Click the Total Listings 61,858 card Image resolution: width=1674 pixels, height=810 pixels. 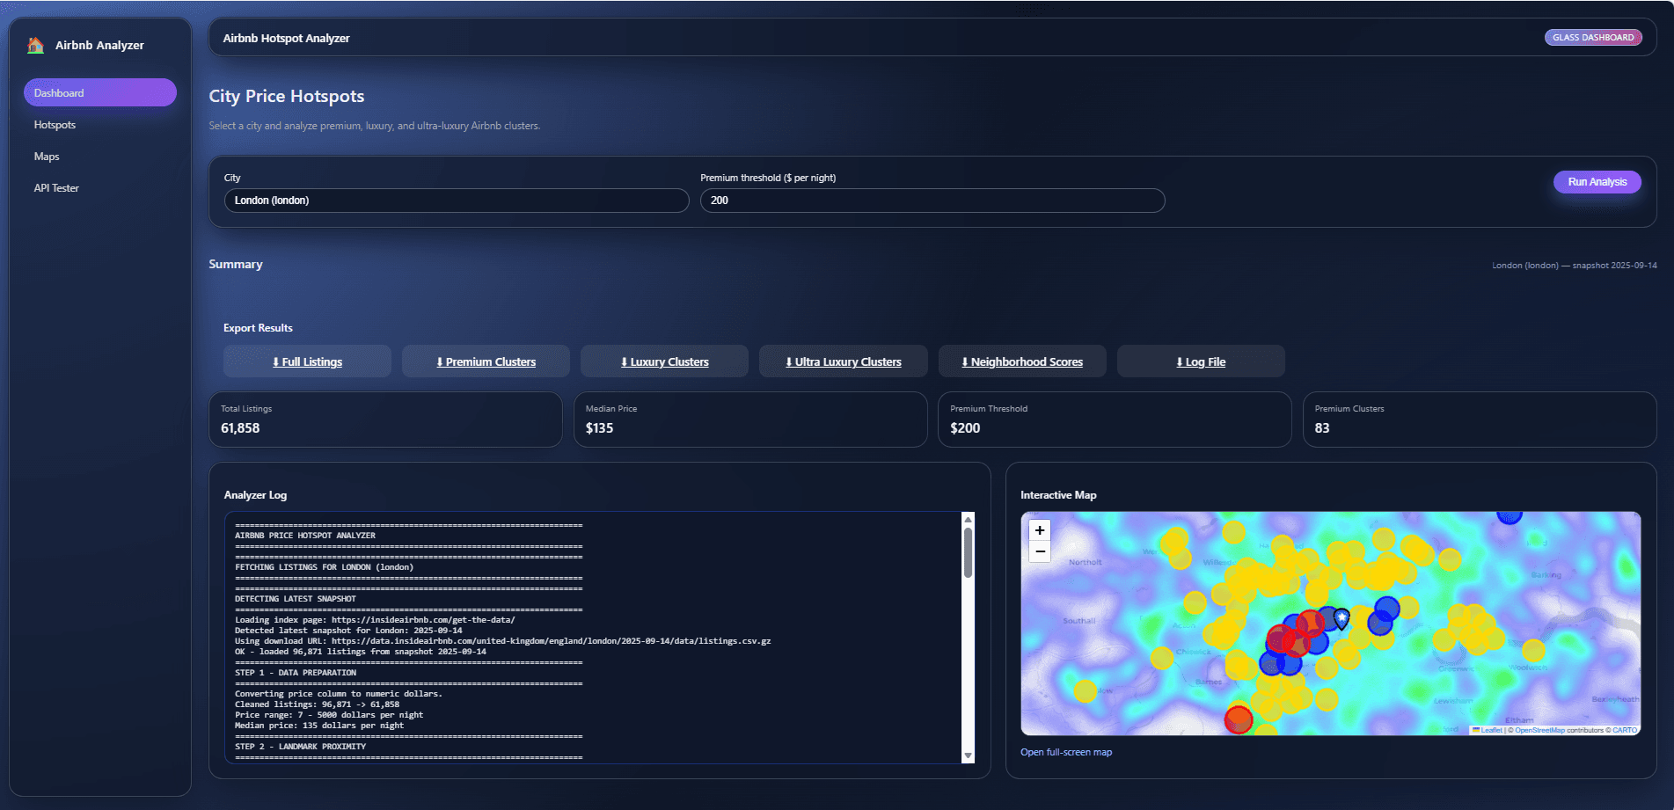click(385, 420)
